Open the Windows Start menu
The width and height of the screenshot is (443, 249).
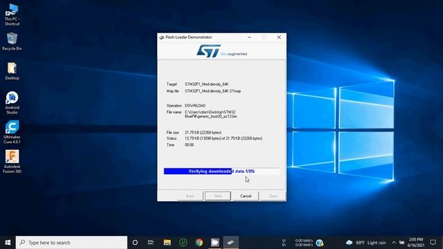pyautogui.click(x=8, y=243)
